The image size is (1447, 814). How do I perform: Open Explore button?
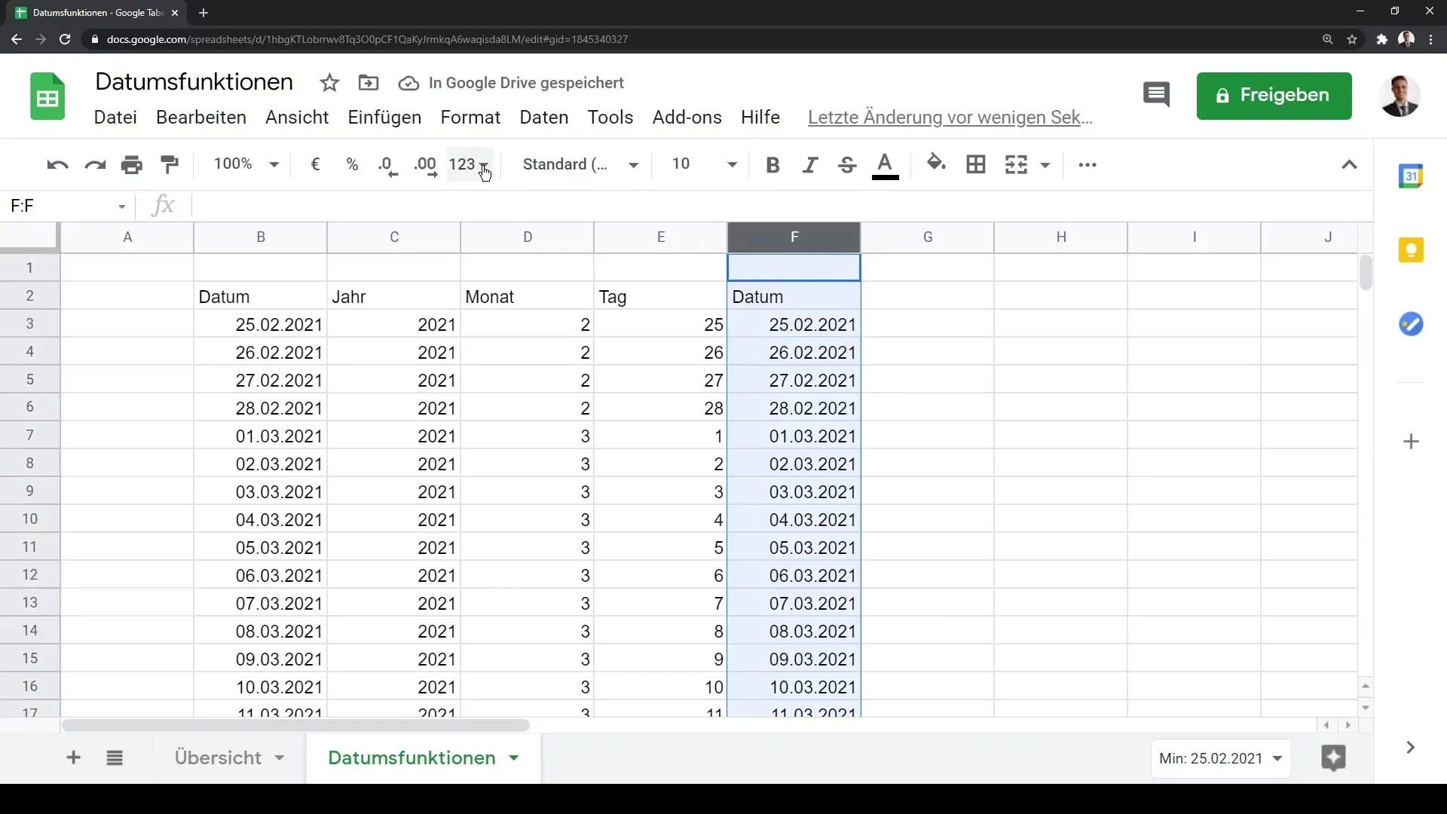(1333, 758)
